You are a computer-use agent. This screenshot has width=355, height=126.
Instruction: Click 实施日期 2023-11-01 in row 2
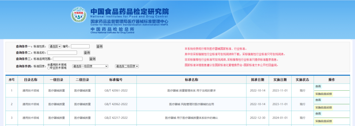tap(280, 104)
